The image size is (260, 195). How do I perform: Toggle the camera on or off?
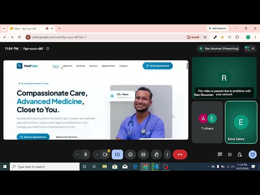(105, 154)
